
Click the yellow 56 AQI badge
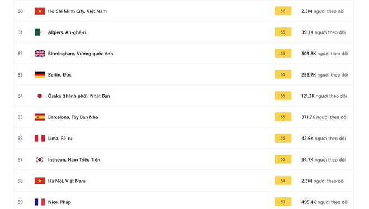[283, 11]
